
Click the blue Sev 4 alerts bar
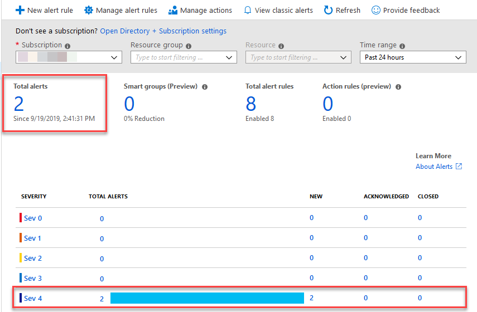click(207, 298)
